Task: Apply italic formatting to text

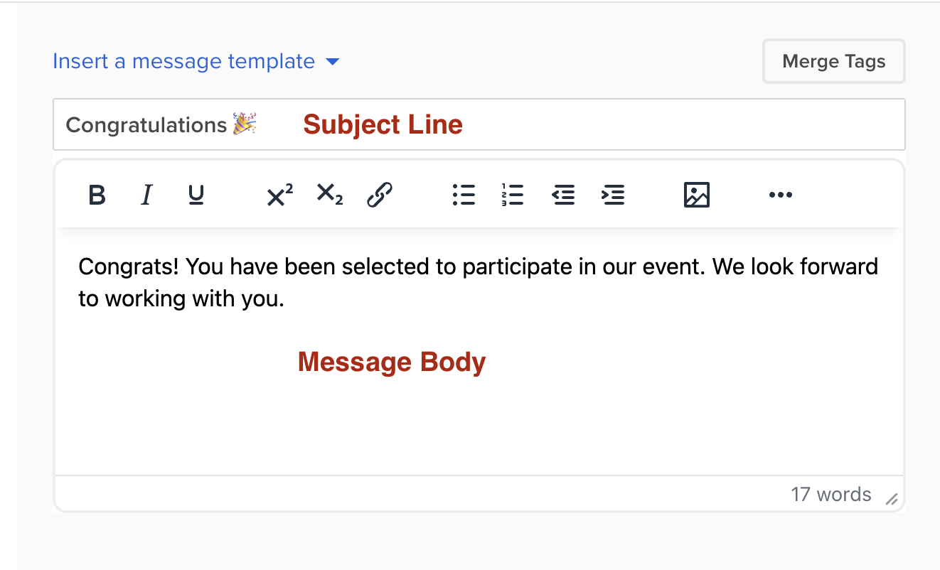Action: (146, 195)
